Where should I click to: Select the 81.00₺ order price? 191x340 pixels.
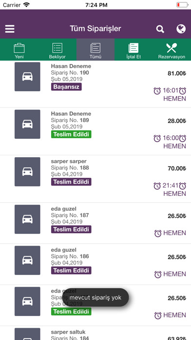pos(177,73)
